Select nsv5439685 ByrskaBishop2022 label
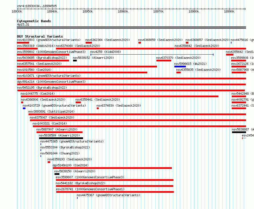254x209 pixels. 42,58
